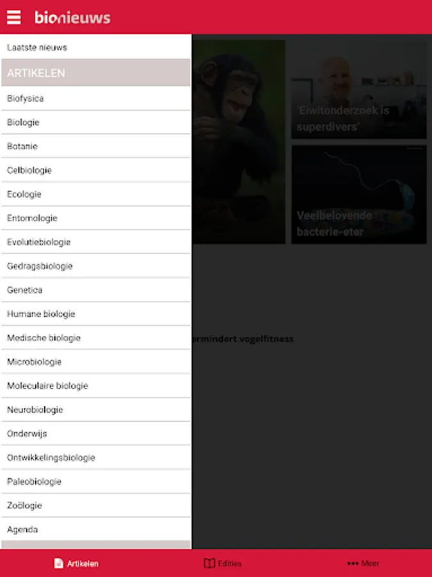Tap the bionieuws logo
This screenshot has height=577, width=432.
(72, 17)
